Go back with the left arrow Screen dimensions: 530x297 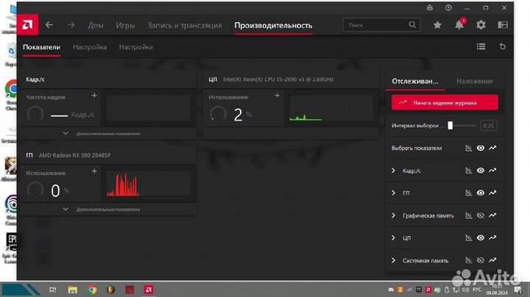(x=49, y=25)
